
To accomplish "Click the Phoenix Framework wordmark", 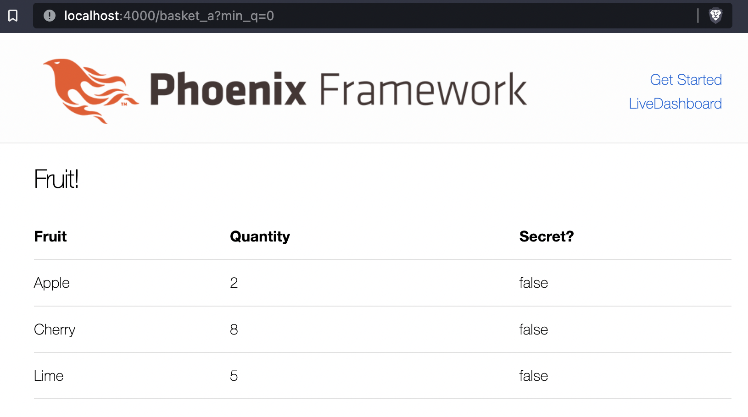I will click(338, 89).
